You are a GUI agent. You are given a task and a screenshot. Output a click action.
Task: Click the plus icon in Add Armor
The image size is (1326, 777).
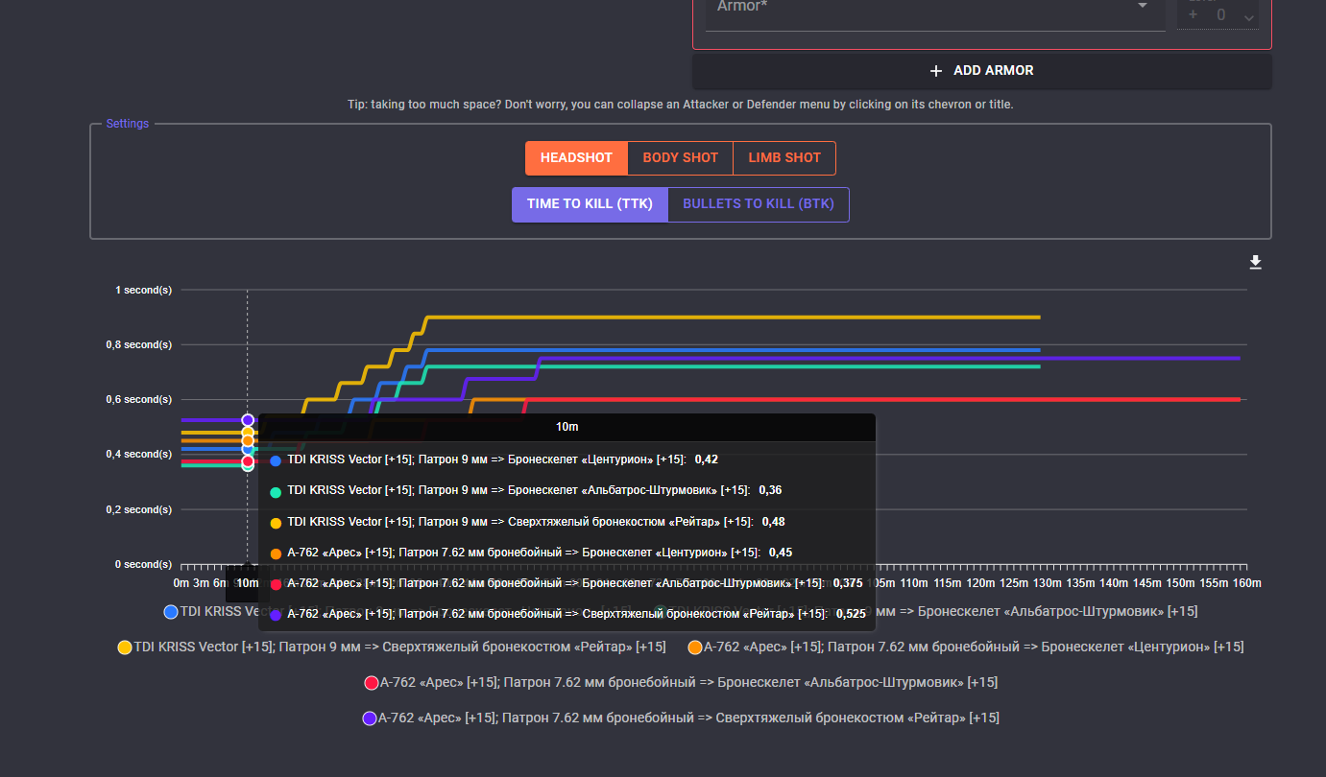[x=936, y=71]
